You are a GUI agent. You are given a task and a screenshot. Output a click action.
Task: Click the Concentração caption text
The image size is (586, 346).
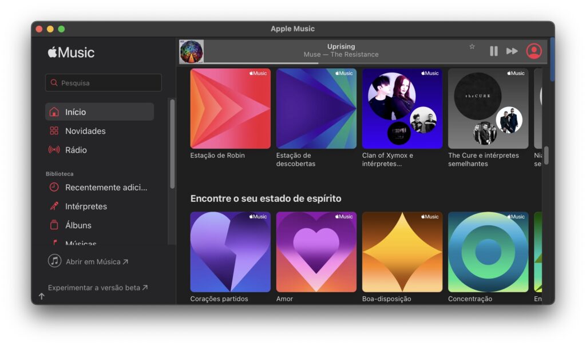pos(470,299)
